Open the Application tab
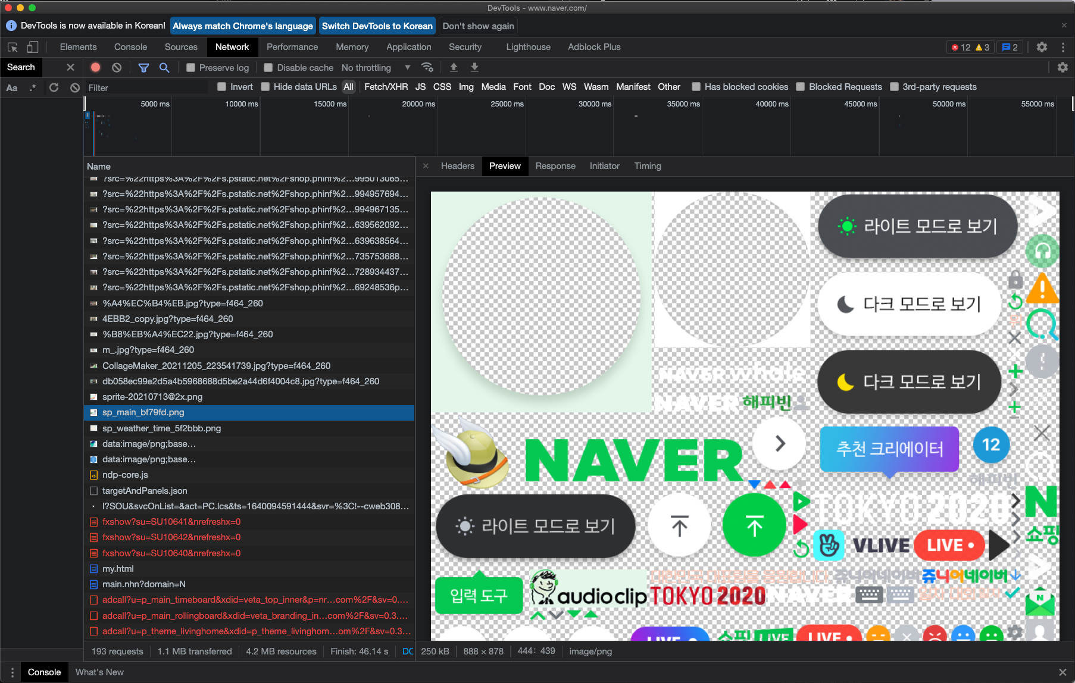This screenshot has height=683, width=1075. pyautogui.click(x=409, y=47)
